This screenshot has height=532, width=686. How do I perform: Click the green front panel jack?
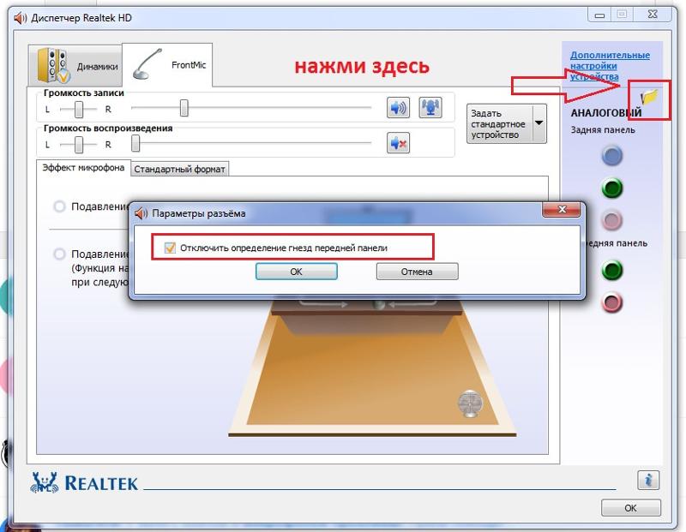pyautogui.click(x=612, y=270)
